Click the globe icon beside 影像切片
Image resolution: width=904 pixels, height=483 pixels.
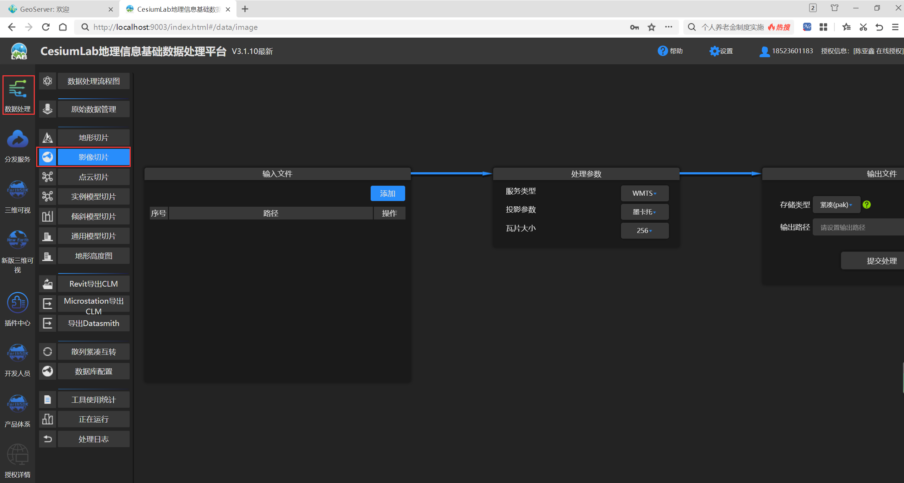coord(48,157)
